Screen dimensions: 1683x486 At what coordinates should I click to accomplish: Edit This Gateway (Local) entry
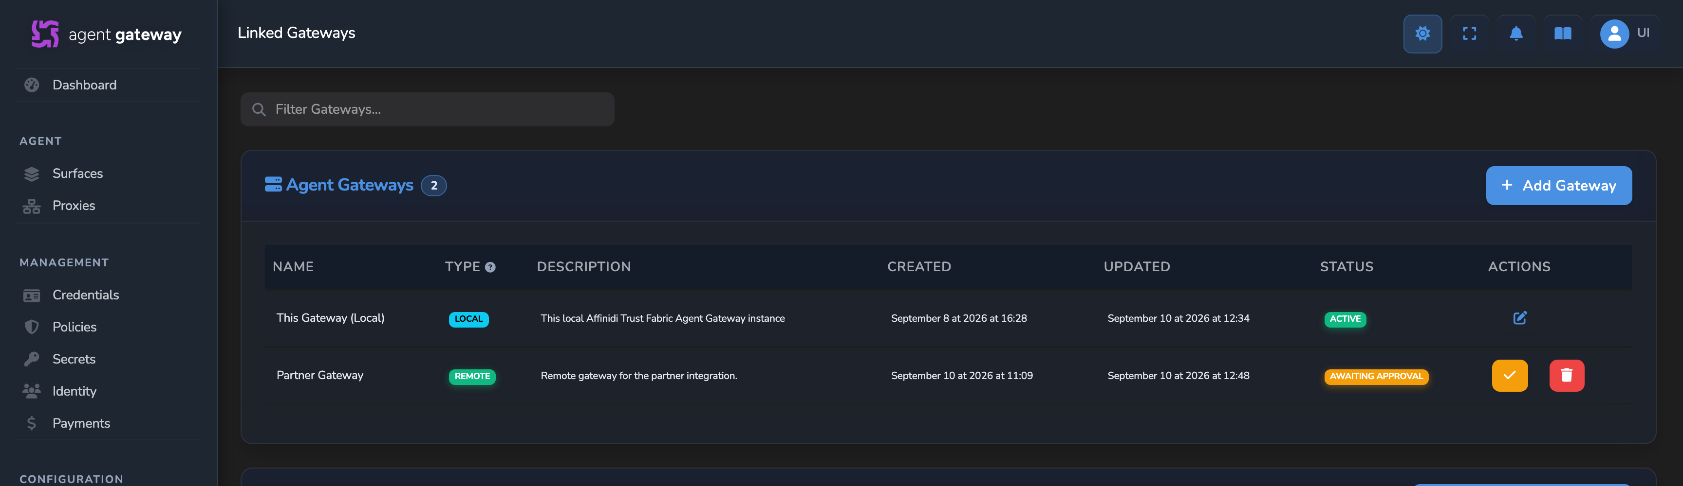1520,318
